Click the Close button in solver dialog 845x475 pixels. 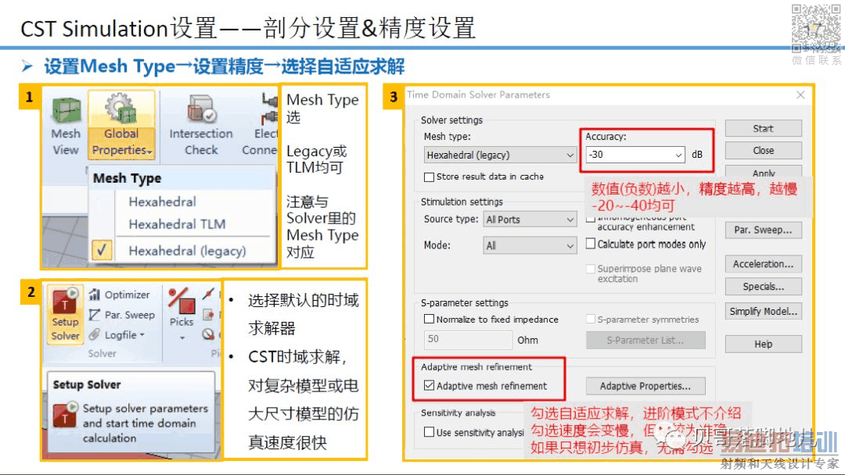763,150
